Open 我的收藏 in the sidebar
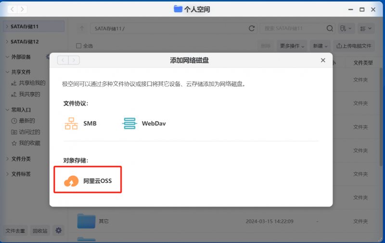Screen dimensions: 385x243 click(26, 143)
